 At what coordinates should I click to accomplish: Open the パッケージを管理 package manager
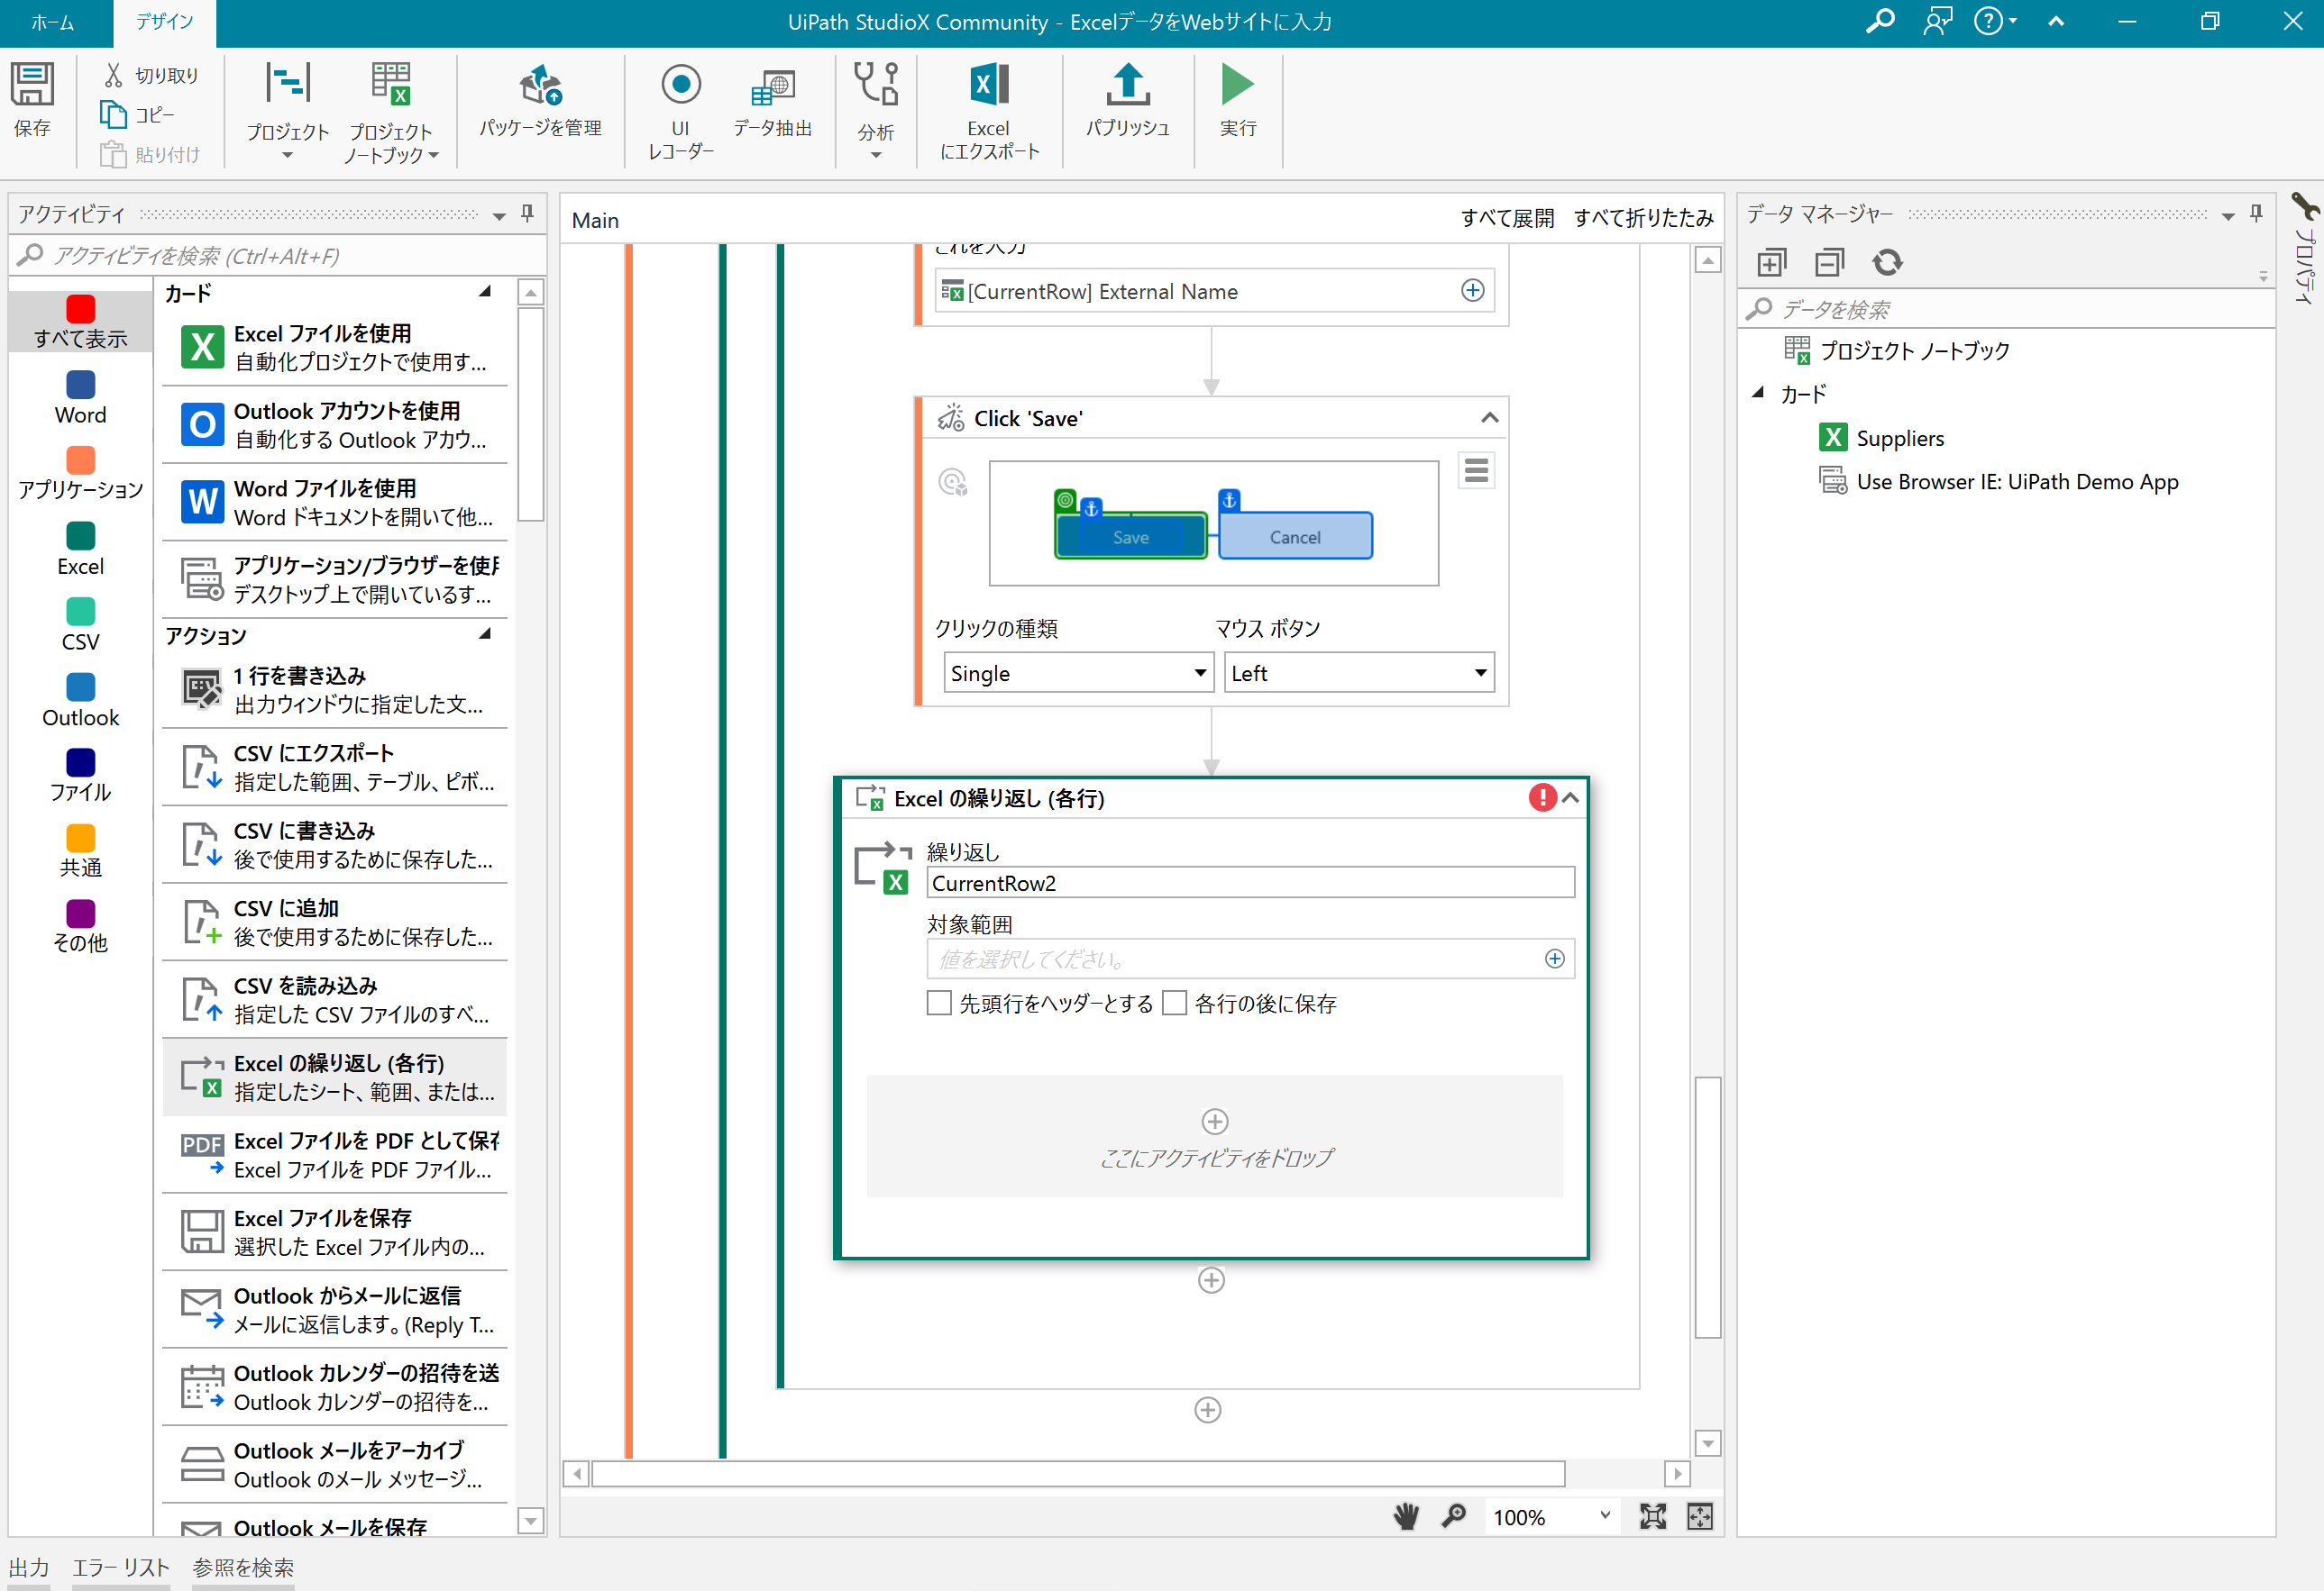pos(540,100)
